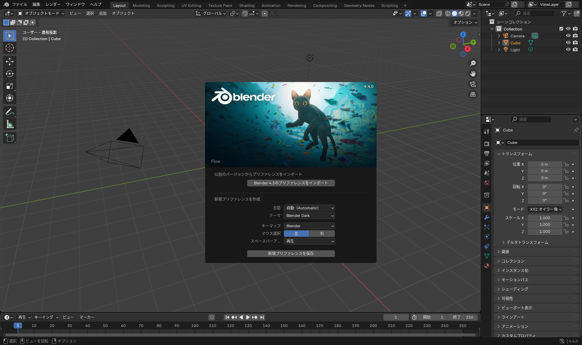Pick the Annotate tool
Viewport: 582px width, 345px height.
(9, 111)
